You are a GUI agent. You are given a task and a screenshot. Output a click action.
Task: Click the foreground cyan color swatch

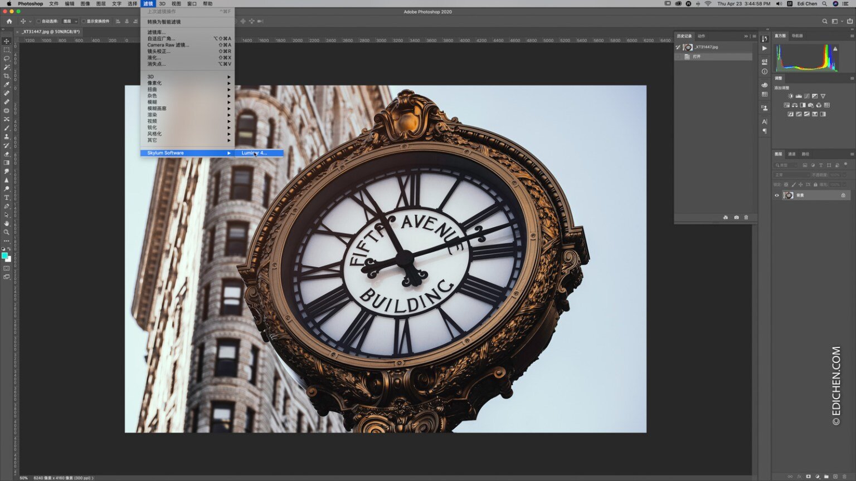pyautogui.click(x=4, y=256)
